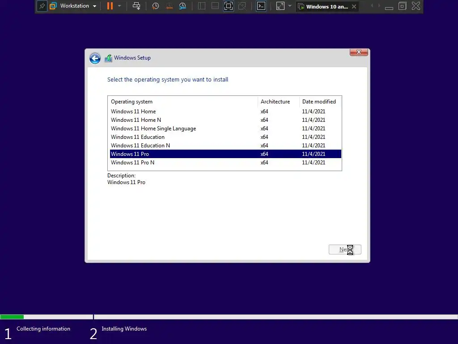Open the snapshot manager

pos(182,6)
